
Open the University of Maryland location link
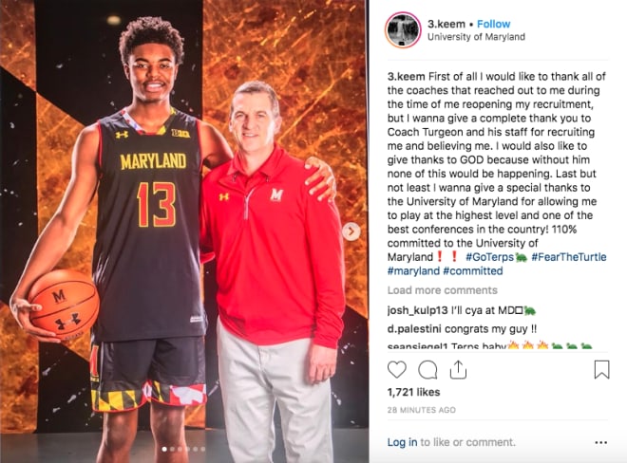476,37
